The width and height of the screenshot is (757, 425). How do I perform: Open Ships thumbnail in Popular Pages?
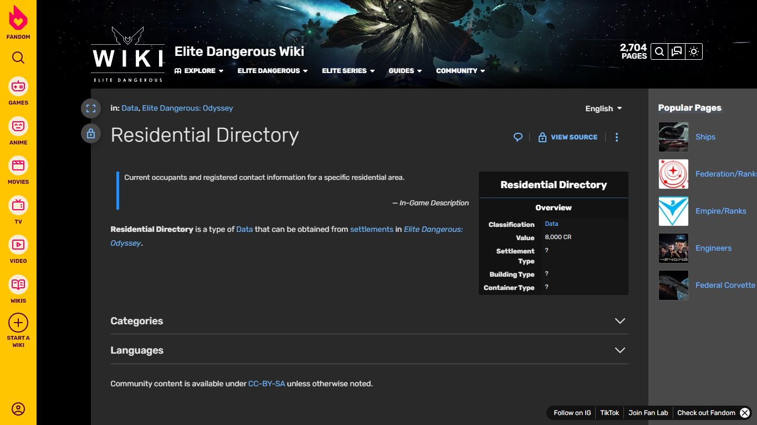[x=673, y=137]
